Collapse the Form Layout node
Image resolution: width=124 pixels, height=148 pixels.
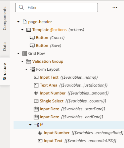(x=26, y=69)
